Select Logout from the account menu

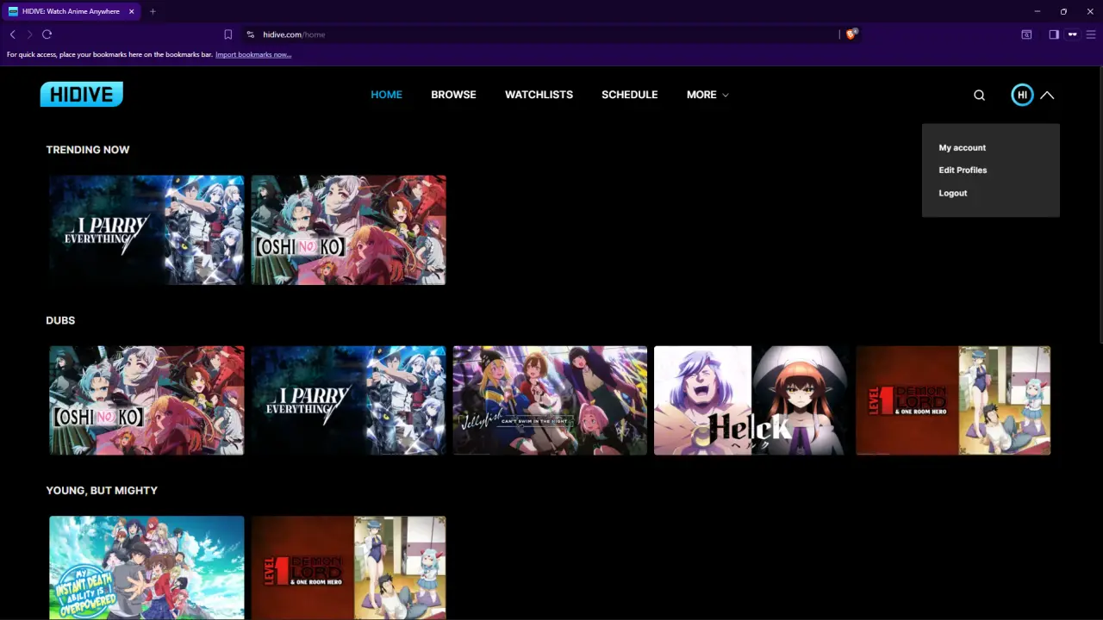click(953, 193)
